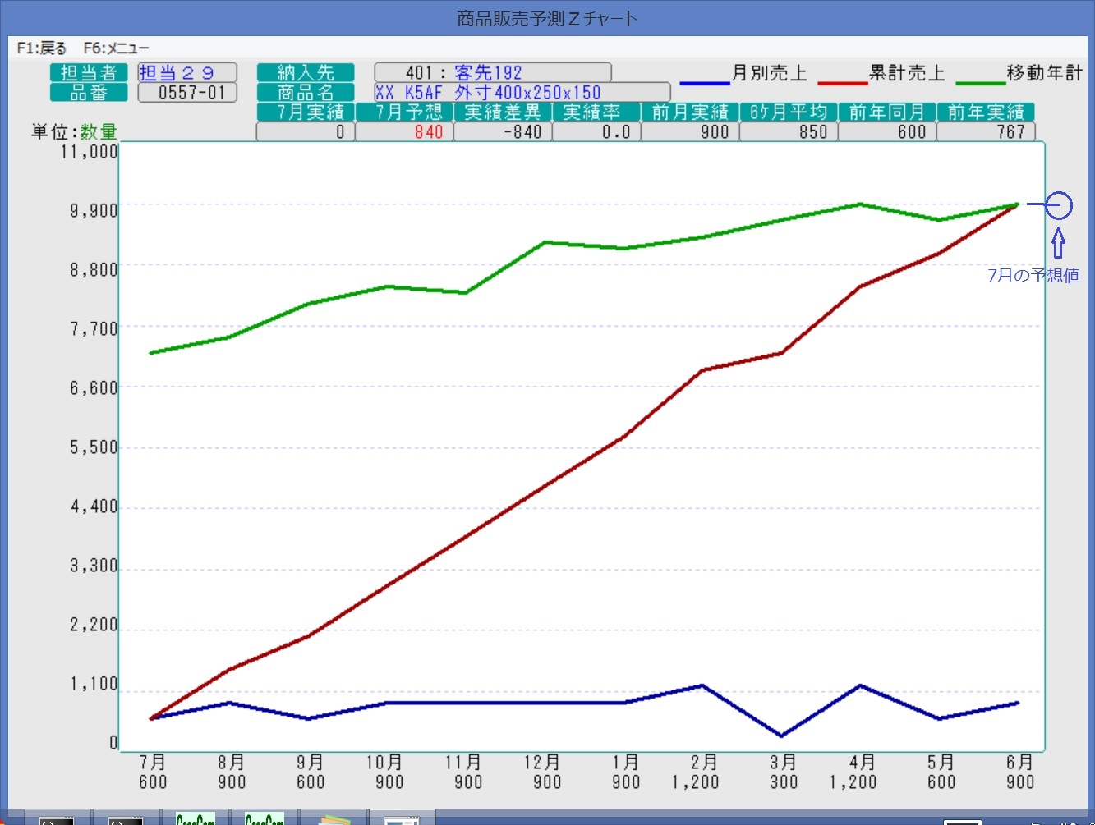
Task: Click the 担当者 label button
Action: pos(89,73)
